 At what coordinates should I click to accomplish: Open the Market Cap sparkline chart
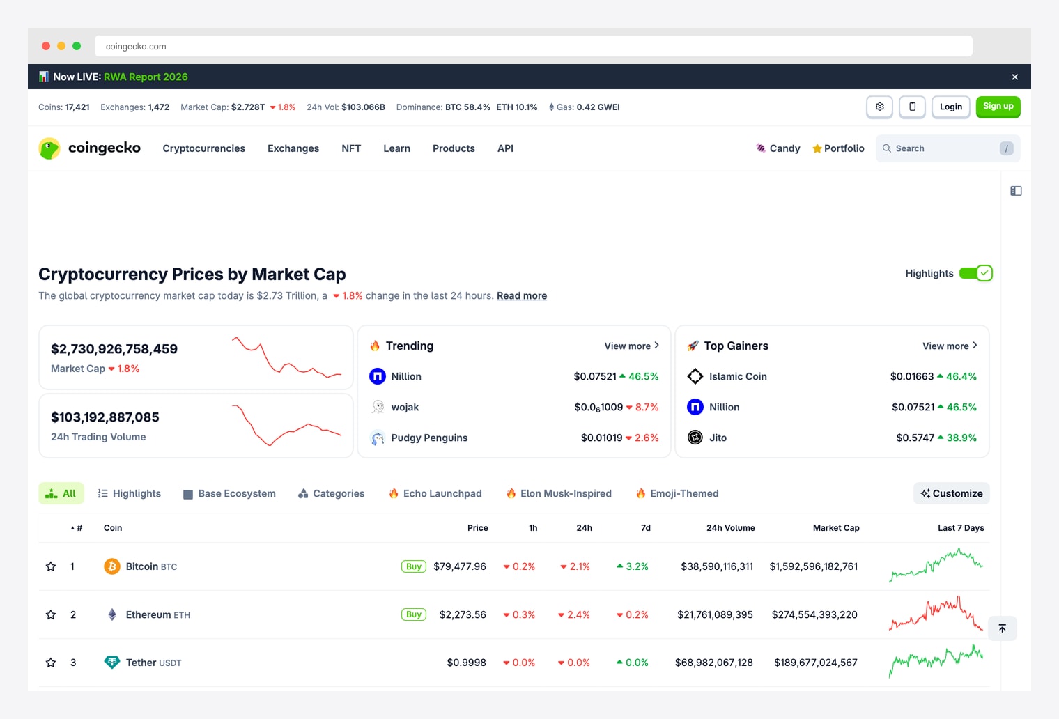click(x=286, y=357)
